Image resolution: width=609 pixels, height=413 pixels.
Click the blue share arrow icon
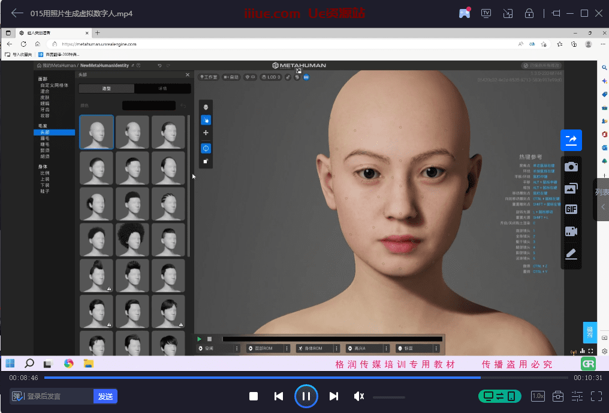click(571, 140)
